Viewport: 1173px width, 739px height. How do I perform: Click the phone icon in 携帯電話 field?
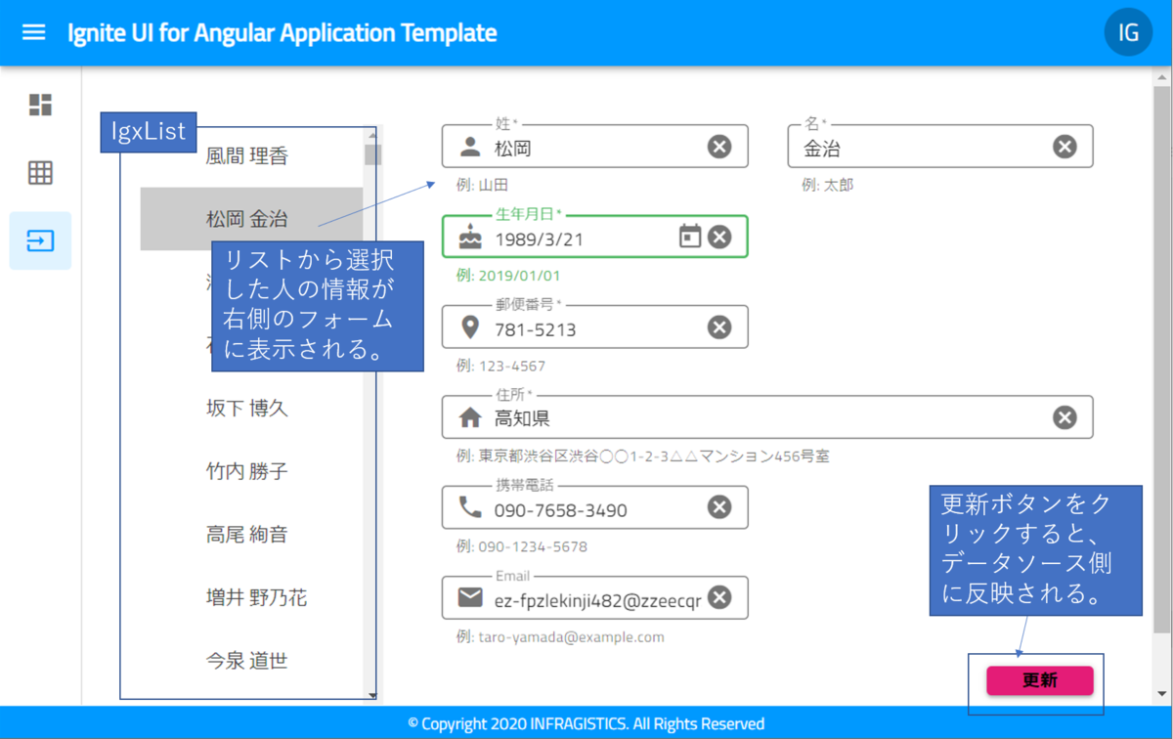click(x=470, y=507)
